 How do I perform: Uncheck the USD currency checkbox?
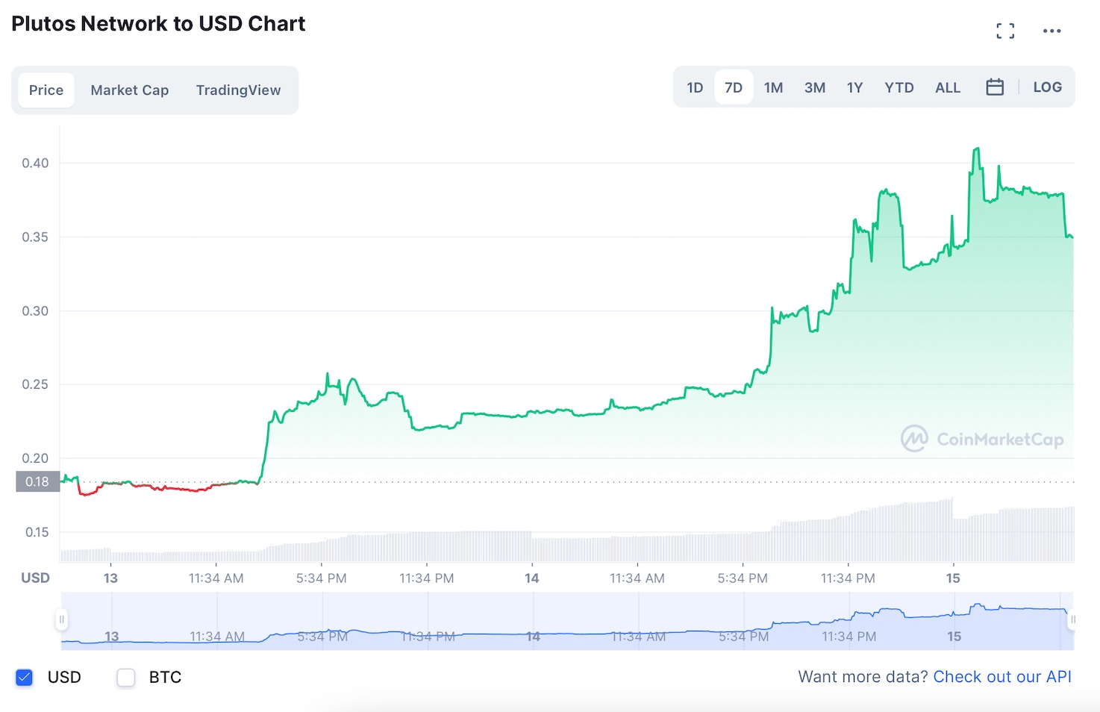pos(24,677)
